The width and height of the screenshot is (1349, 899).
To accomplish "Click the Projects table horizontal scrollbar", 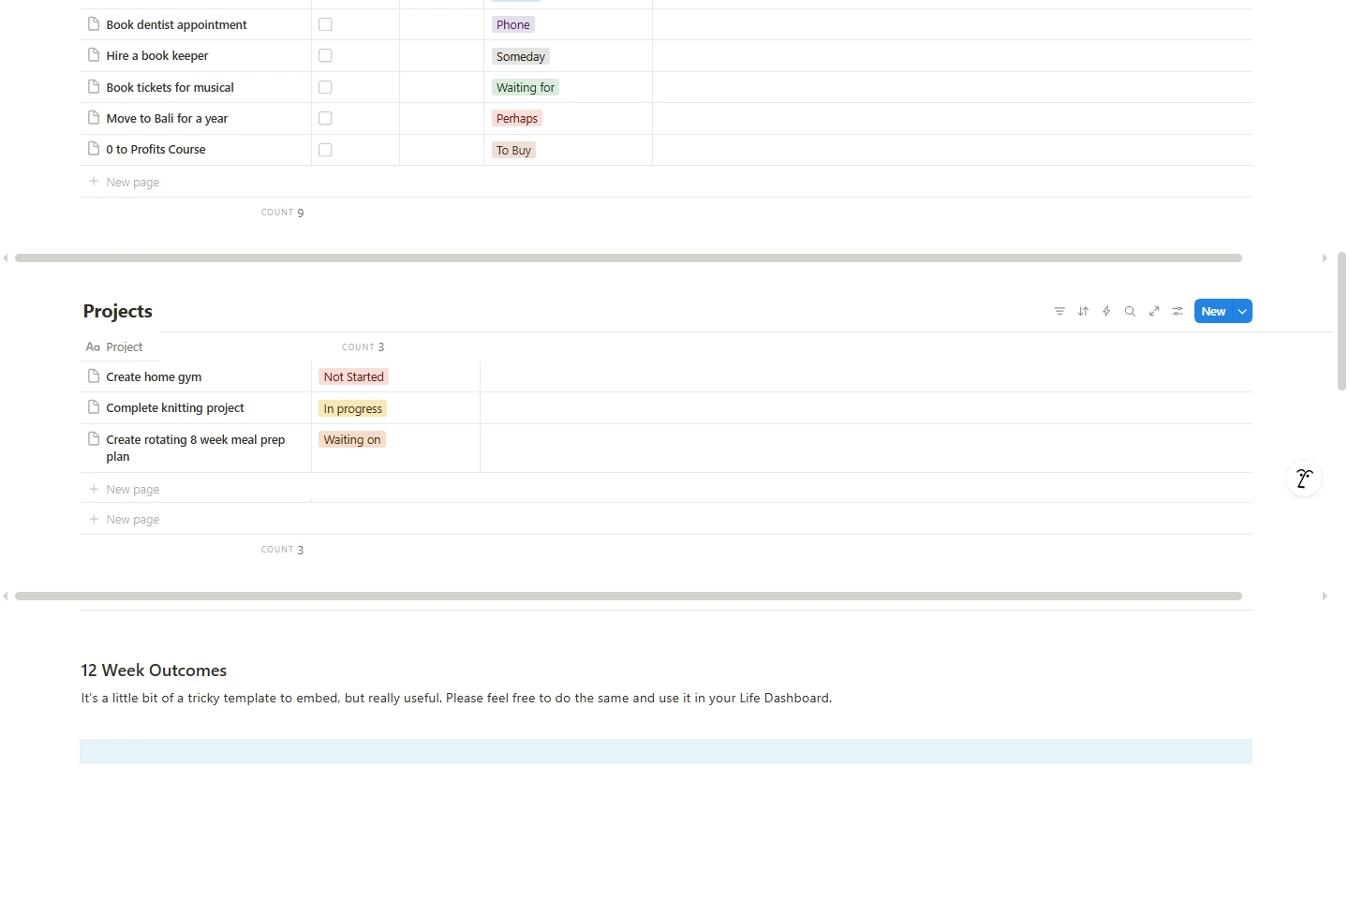I will click(x=628, y=596).
